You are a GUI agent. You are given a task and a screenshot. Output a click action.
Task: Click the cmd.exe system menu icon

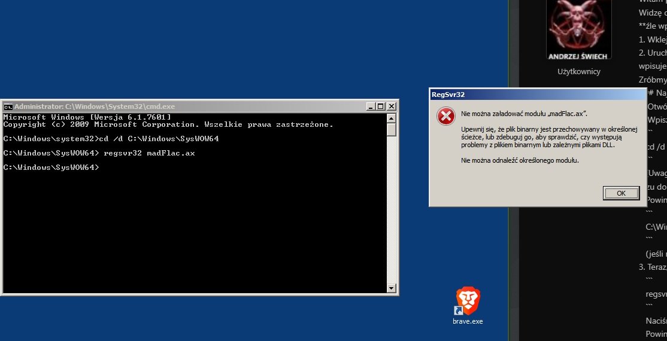coord(8,106)
